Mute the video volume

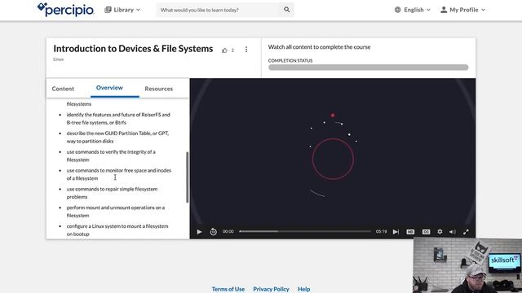(453, 232)
